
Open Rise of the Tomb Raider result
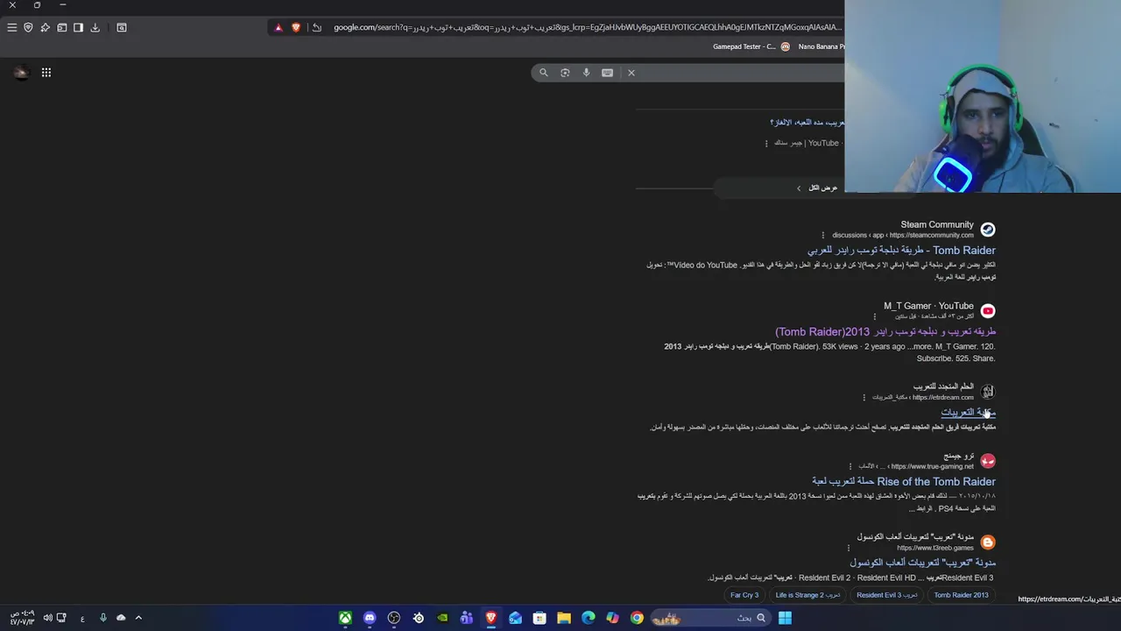[903, 482]
